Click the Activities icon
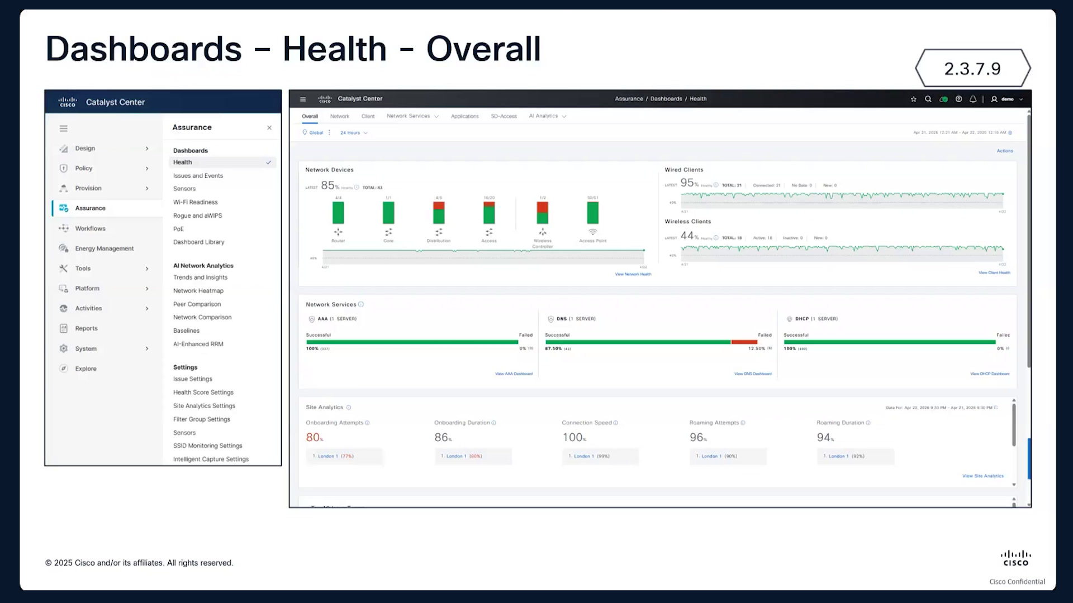1073x603 pixels. click(64, 308)
